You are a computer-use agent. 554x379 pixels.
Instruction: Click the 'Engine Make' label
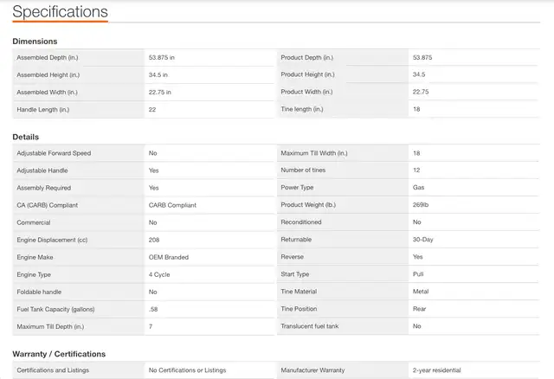(35, 257)
